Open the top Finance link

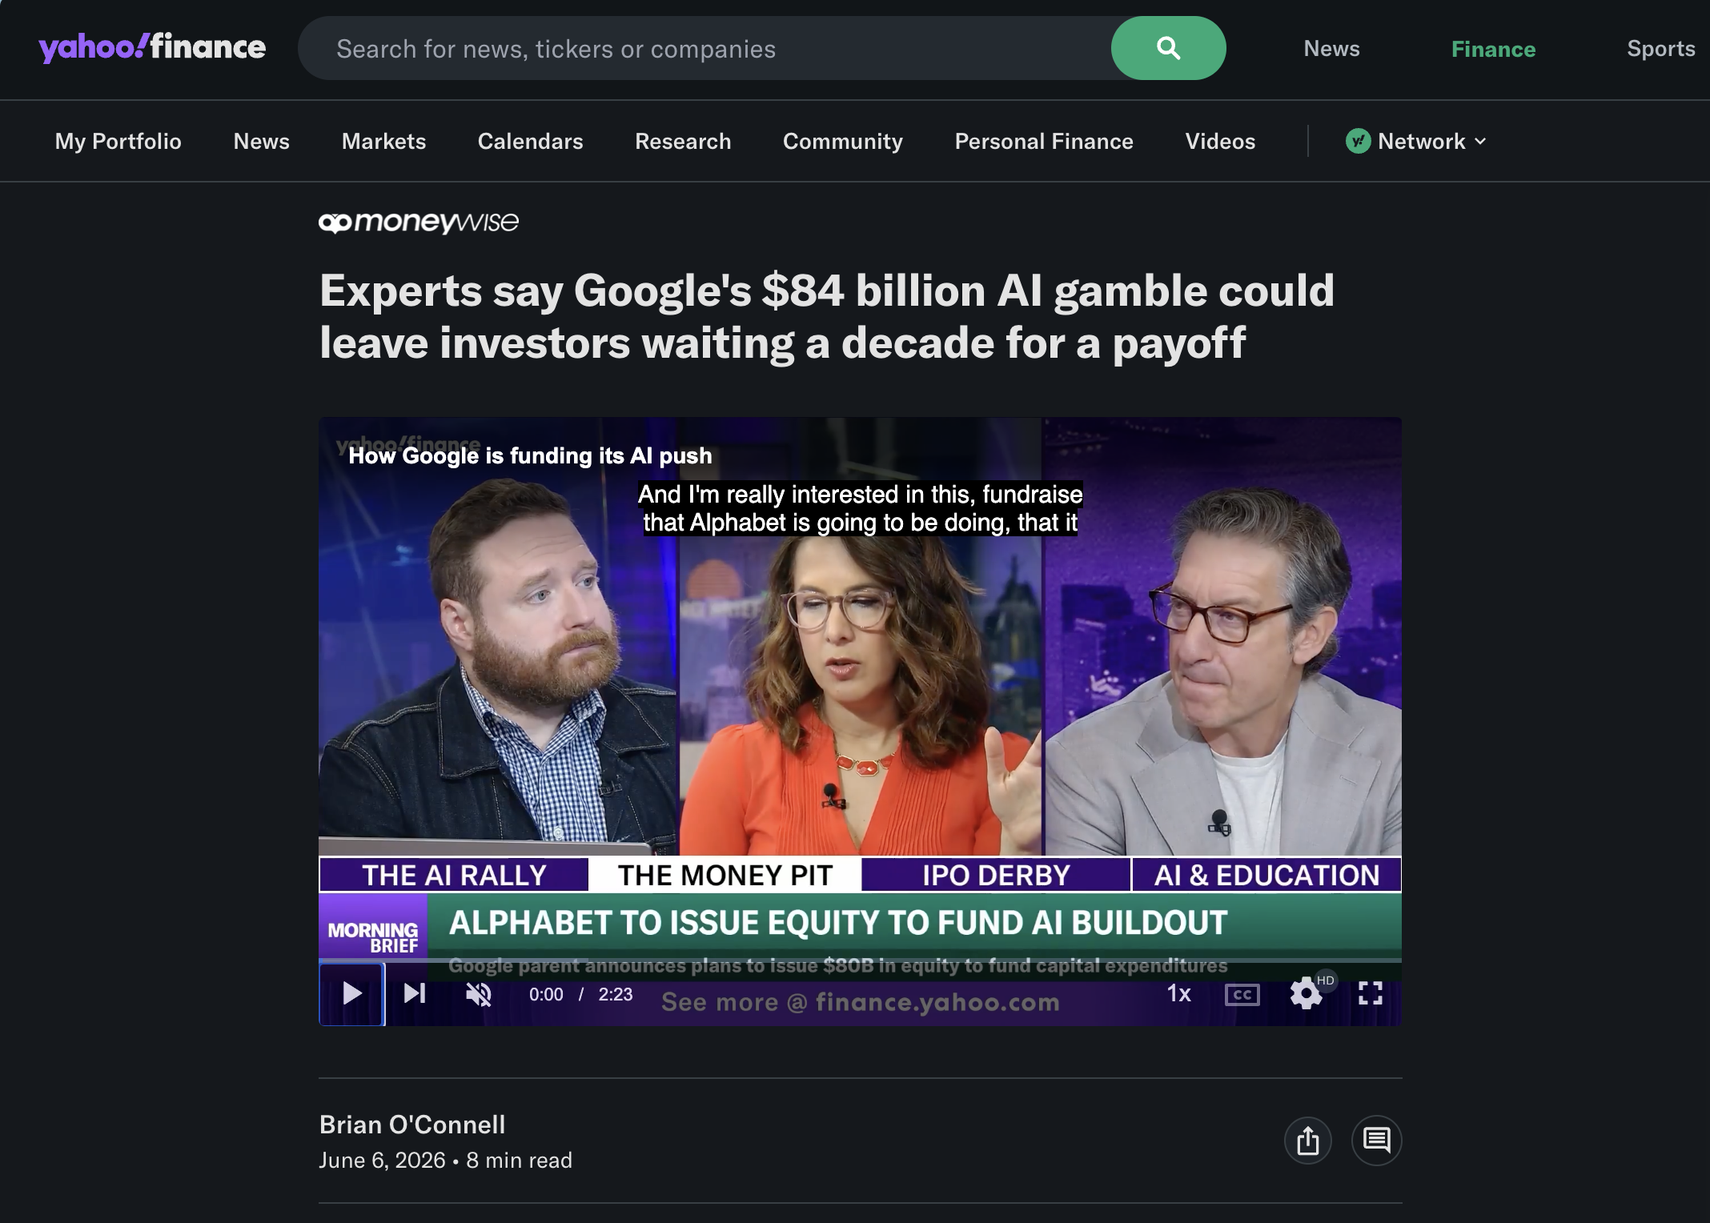pyautogui.click(x=1493, y=50)
